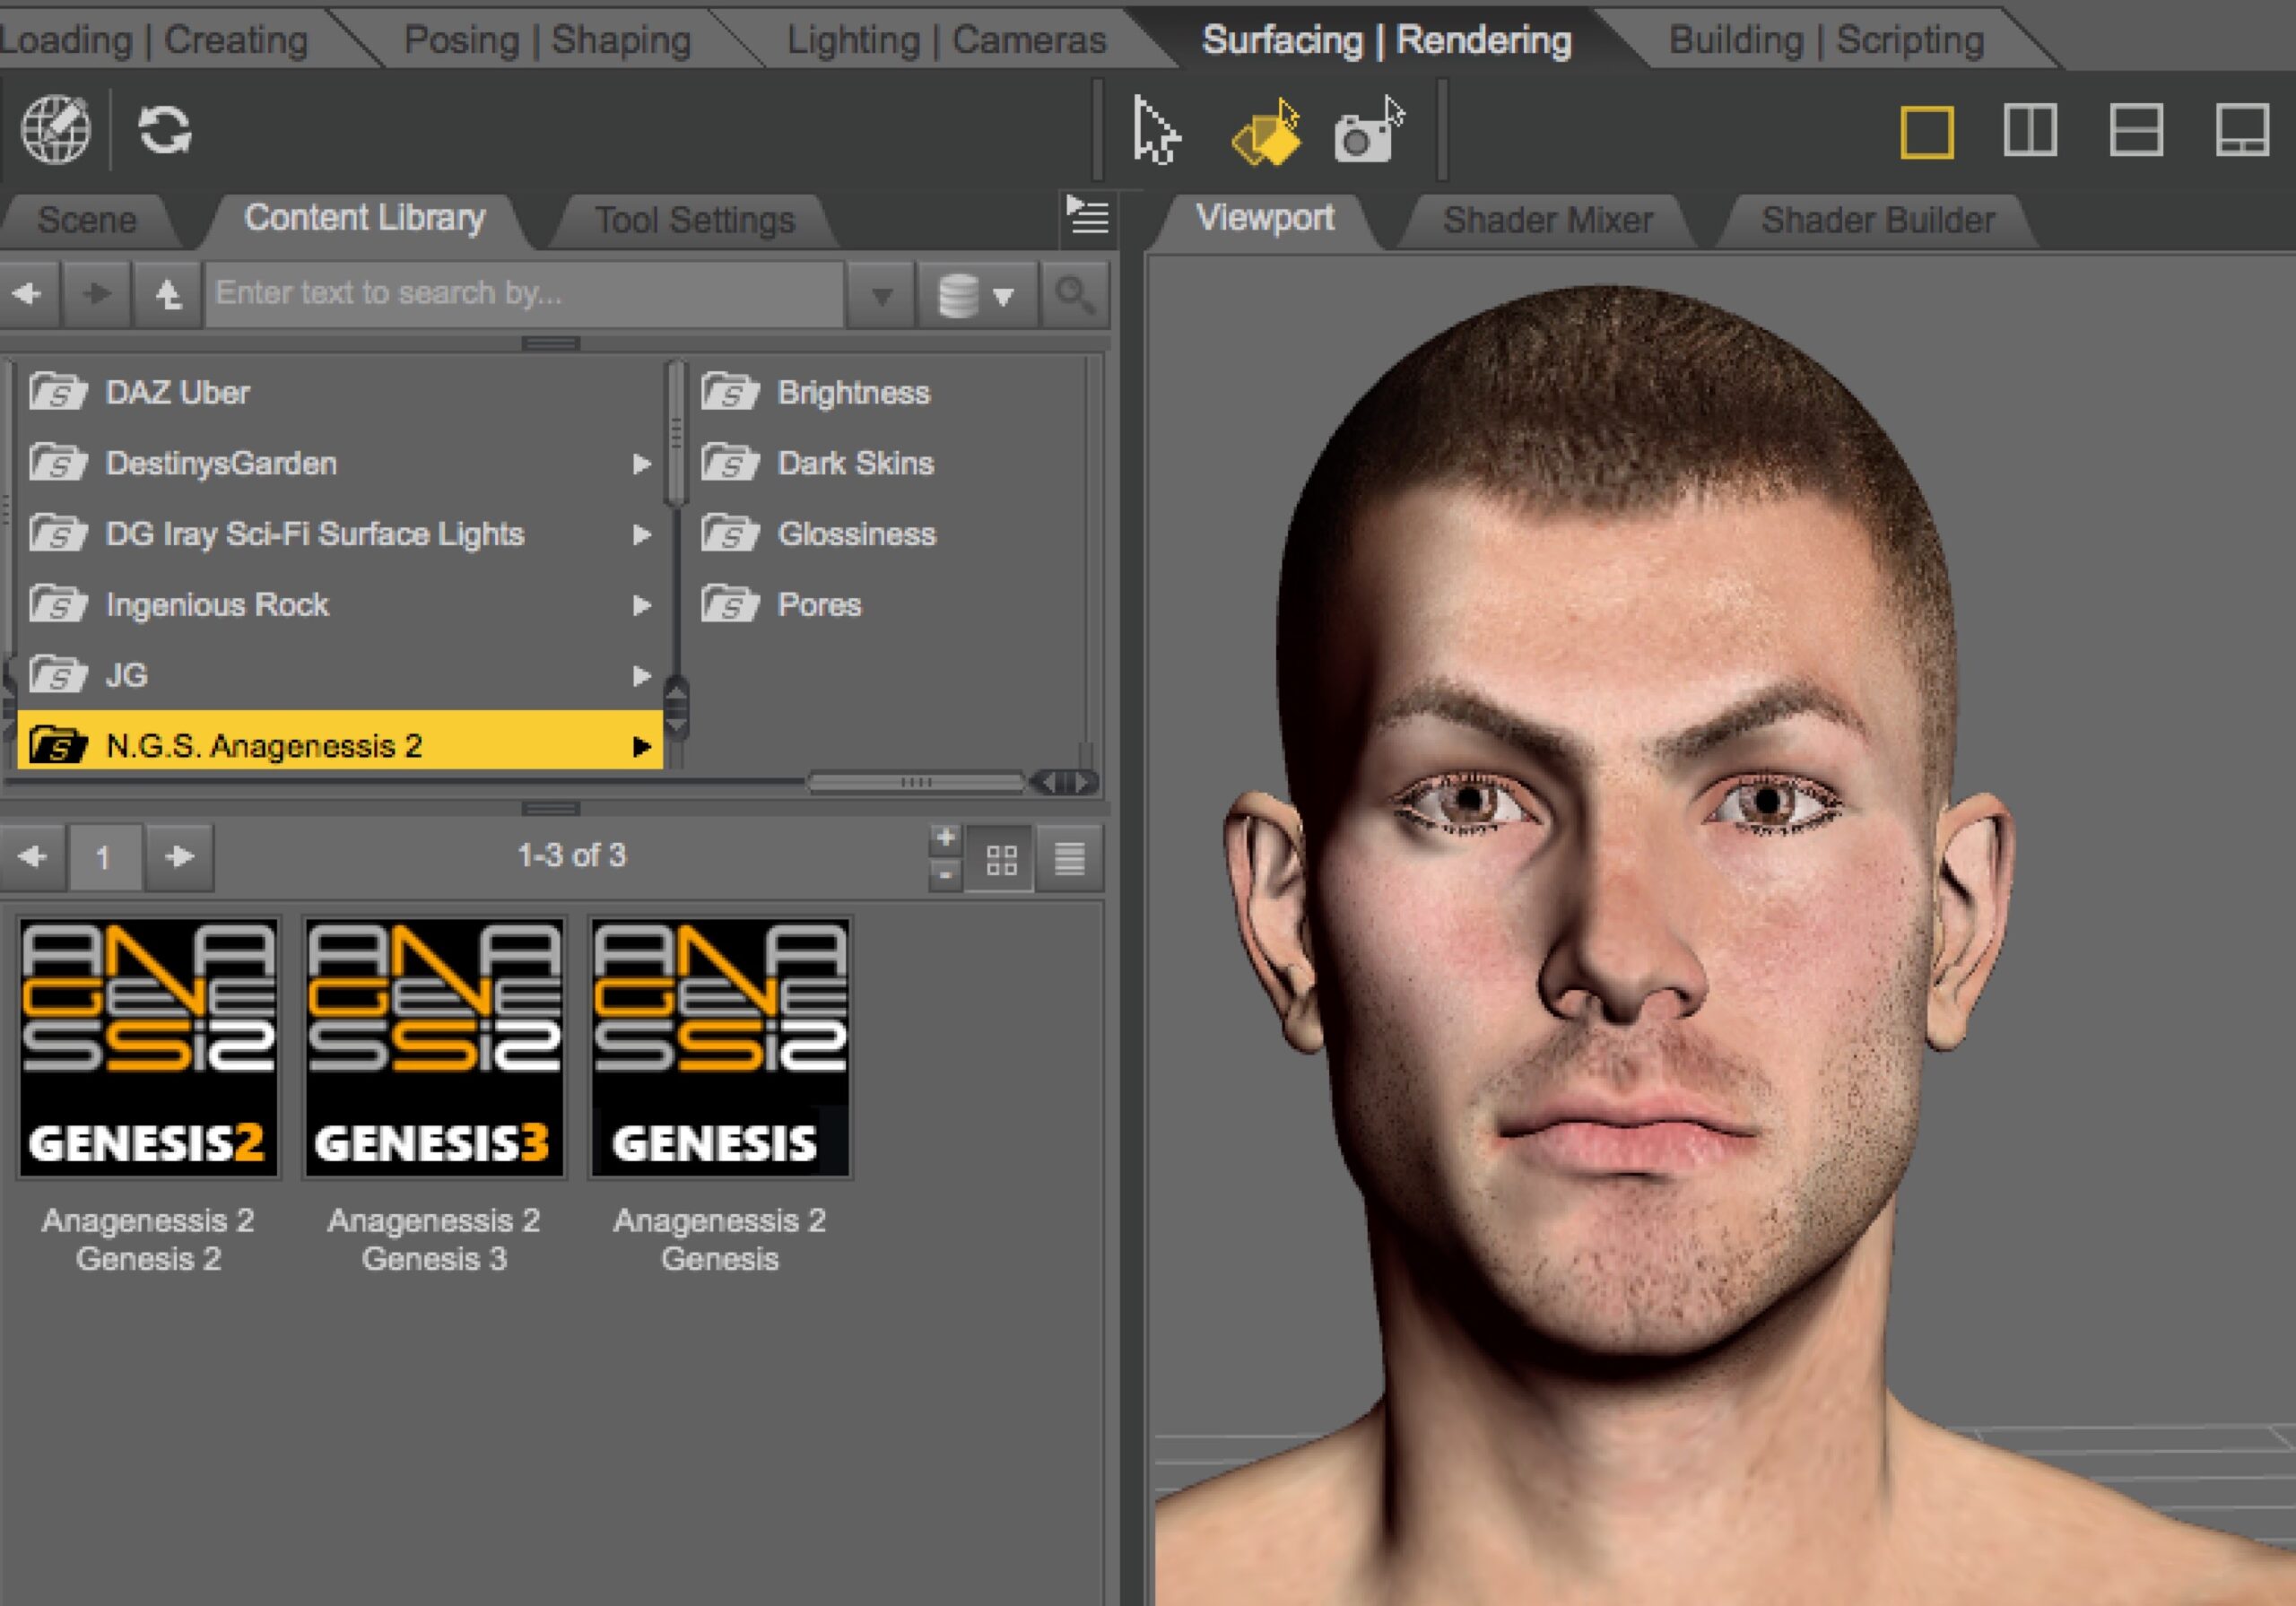Click the globe pencil icon
This screenshot has width=2296, height=1606.
(x=56, y=130)
